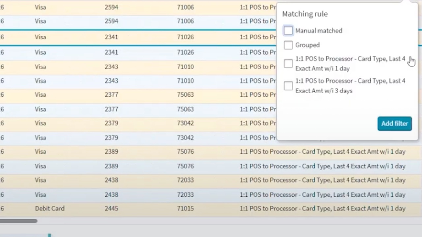Click the Add filter button
Viewport: 422px width, 237px height.
395,123
